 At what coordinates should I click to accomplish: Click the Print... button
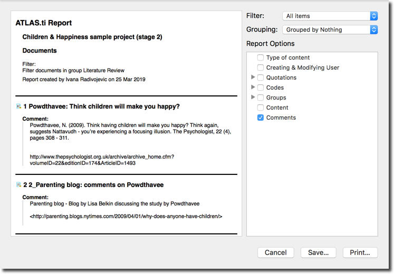360,253
